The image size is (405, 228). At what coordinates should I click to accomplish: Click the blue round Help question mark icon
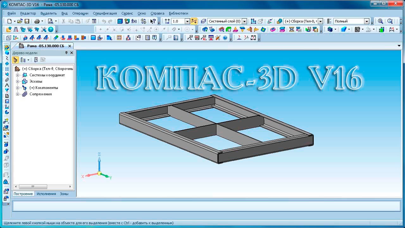pyautogui.click(x=51, y=29)
